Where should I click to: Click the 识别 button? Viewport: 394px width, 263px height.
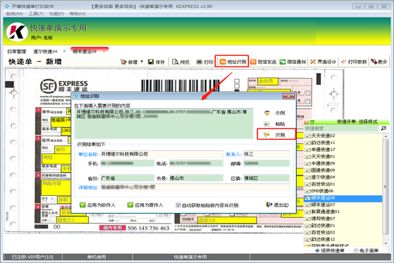pos(276,135)
